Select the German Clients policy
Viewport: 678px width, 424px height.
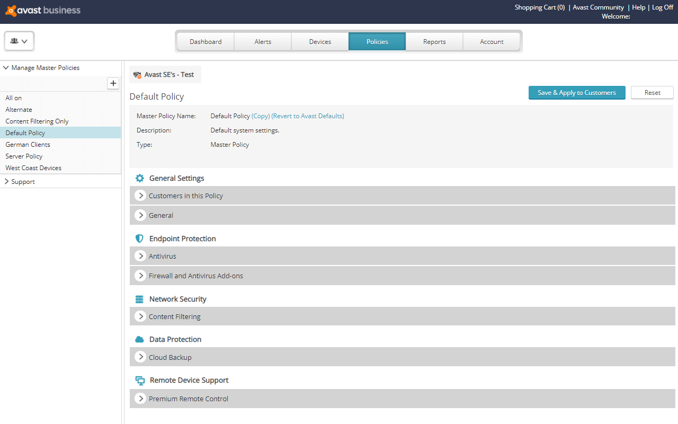[x=28, y=144]
